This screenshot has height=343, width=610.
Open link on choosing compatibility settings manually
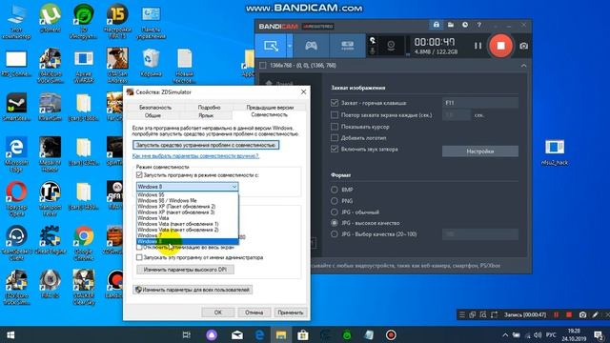[195, 156]
